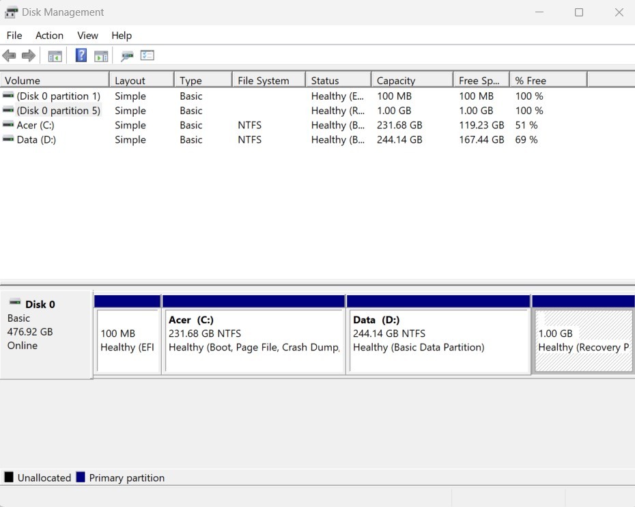This screenshot has height=507, width=635.
Task: Click drive icon beside Disk 0 partition 1
Action: [x=8, y=96]
